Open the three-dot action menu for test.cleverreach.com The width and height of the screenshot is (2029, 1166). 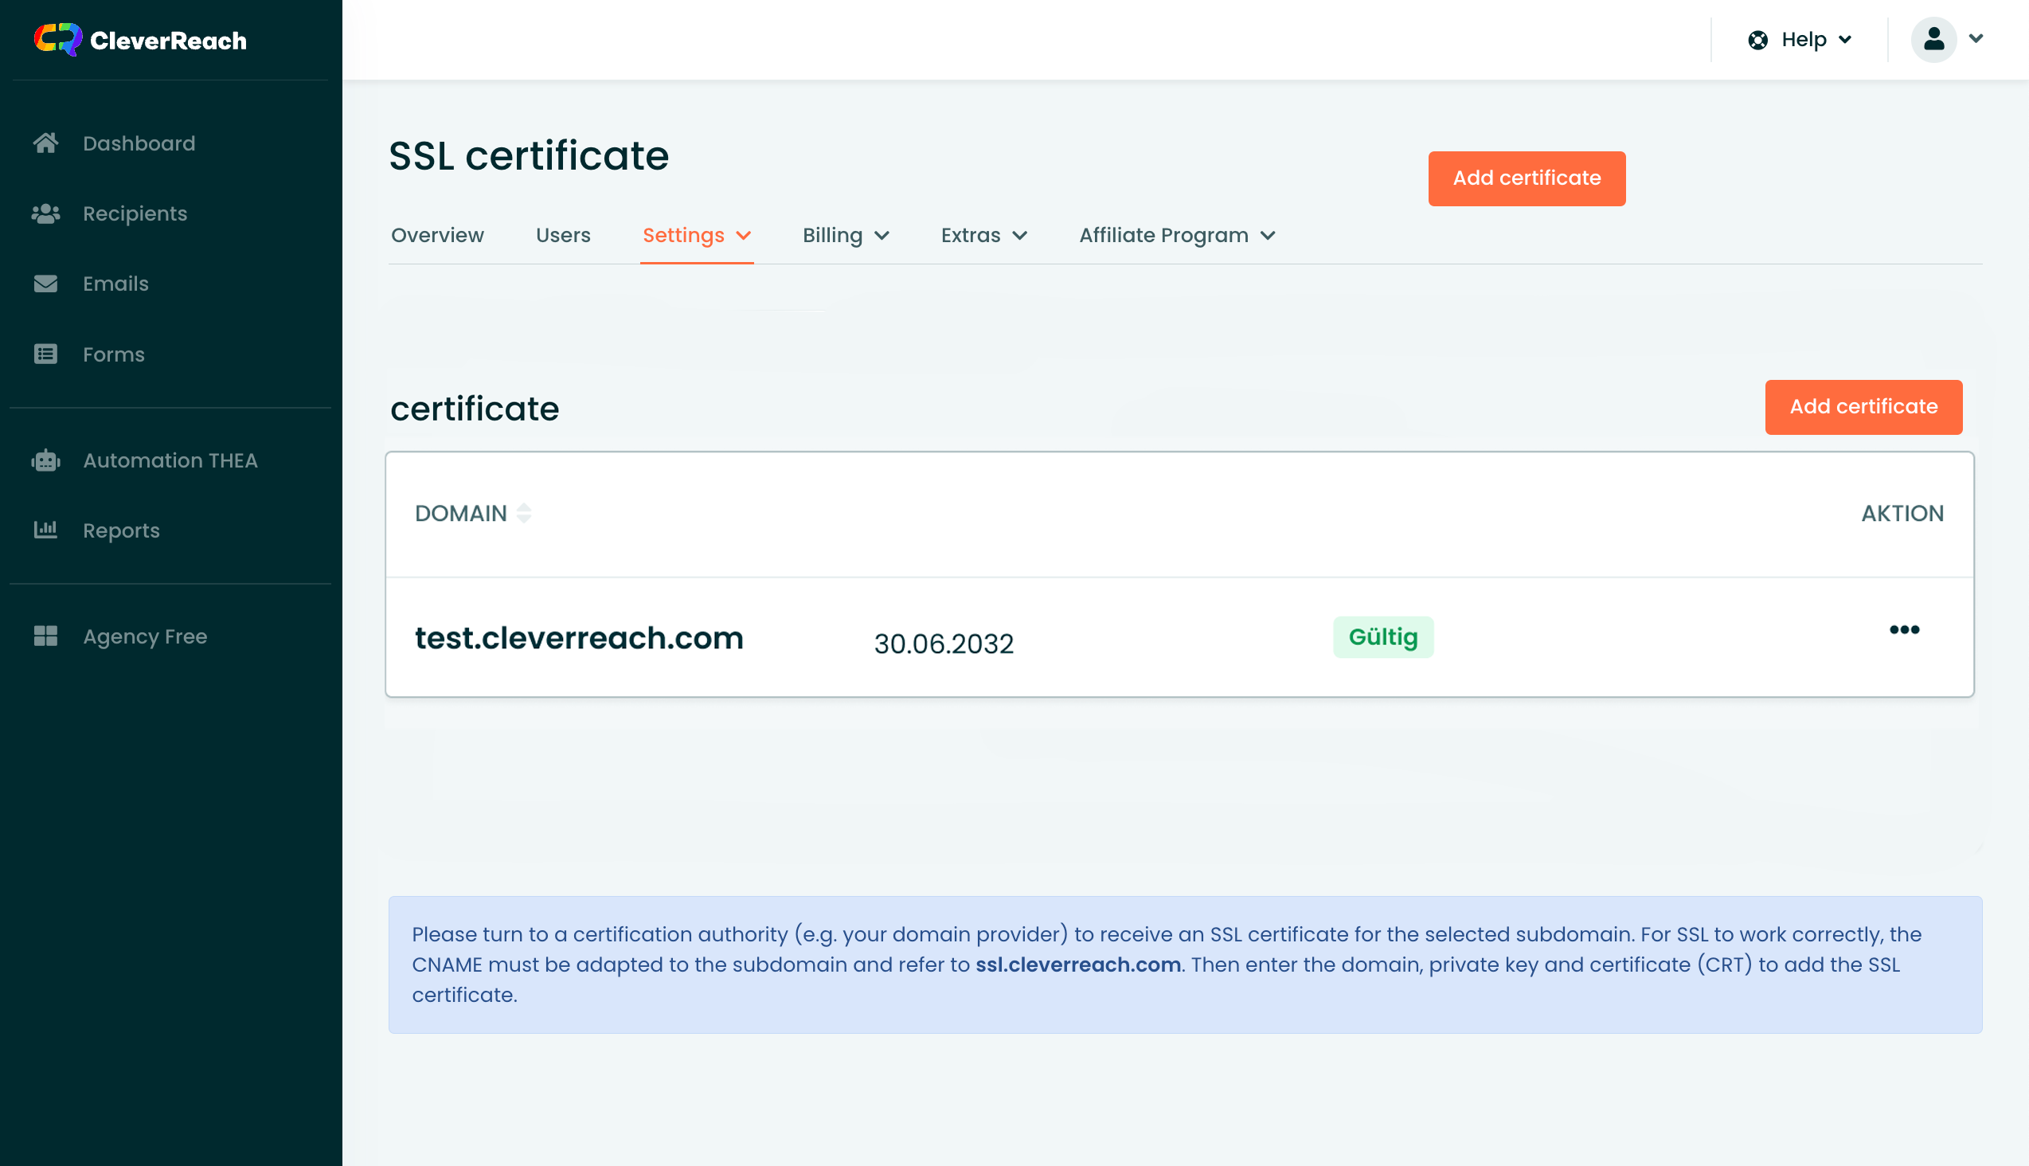point(1904,630)
